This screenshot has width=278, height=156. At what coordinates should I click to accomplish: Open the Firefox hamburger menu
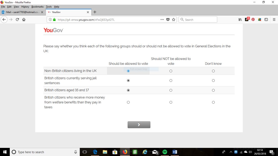coord(274,19)
